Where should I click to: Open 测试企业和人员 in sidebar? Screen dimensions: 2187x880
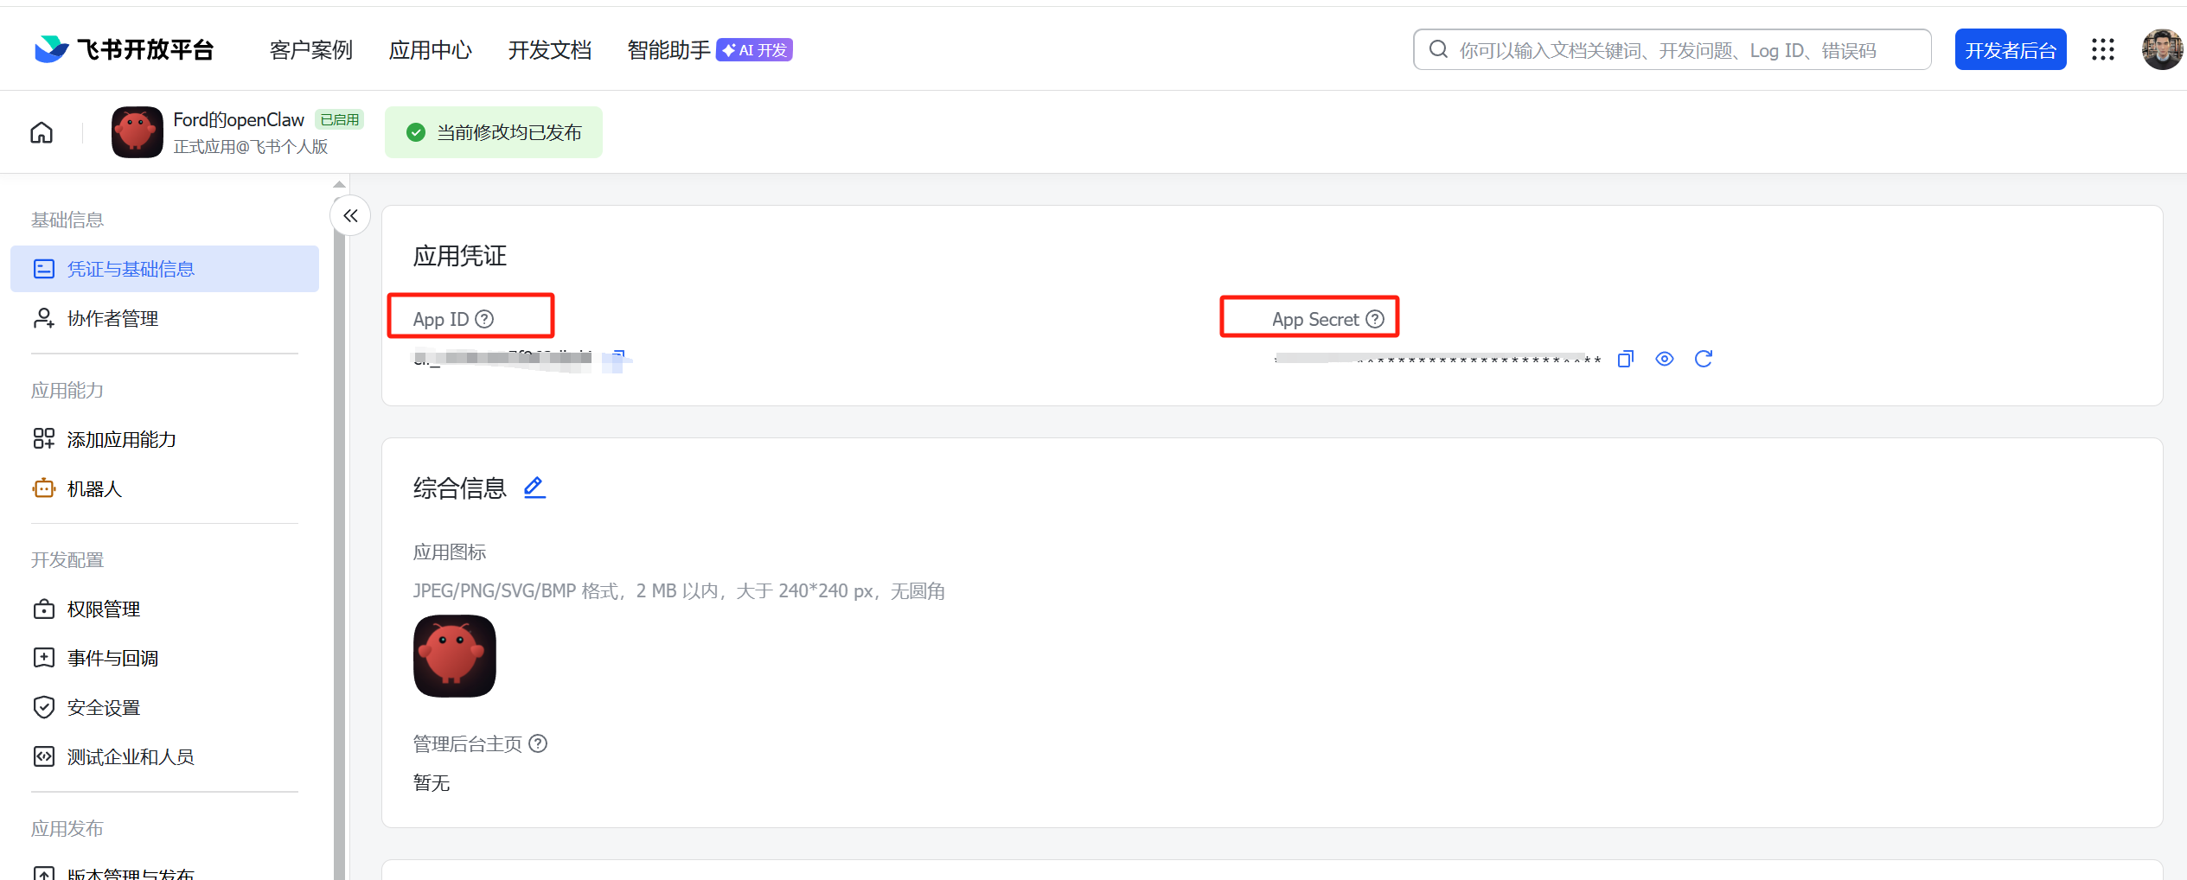tap(164, 756)
